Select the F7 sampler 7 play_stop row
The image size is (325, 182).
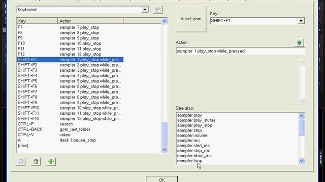pos(70,27)
